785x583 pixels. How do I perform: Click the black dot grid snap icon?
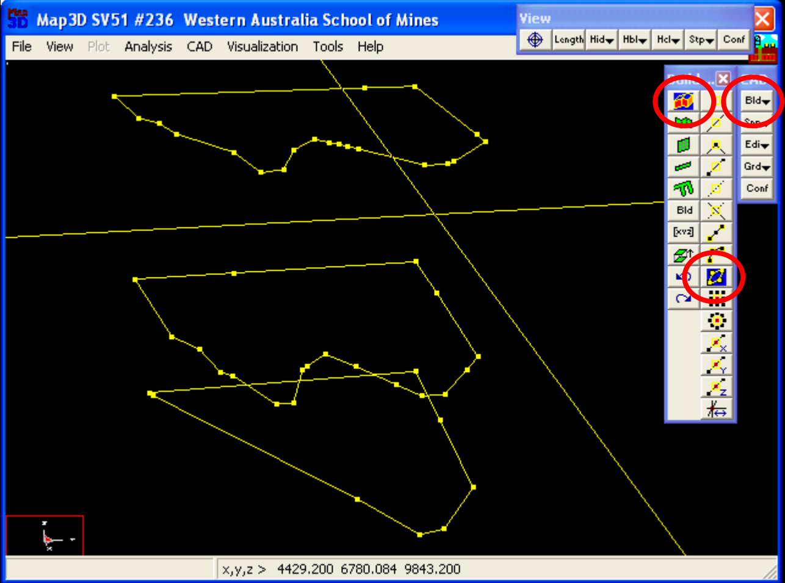(716, 298)
